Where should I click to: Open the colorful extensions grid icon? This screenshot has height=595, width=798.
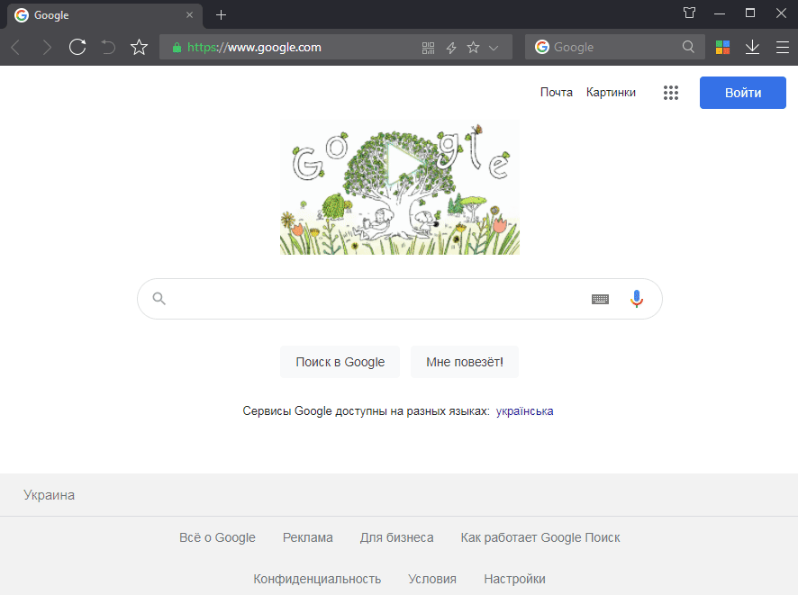722,48
